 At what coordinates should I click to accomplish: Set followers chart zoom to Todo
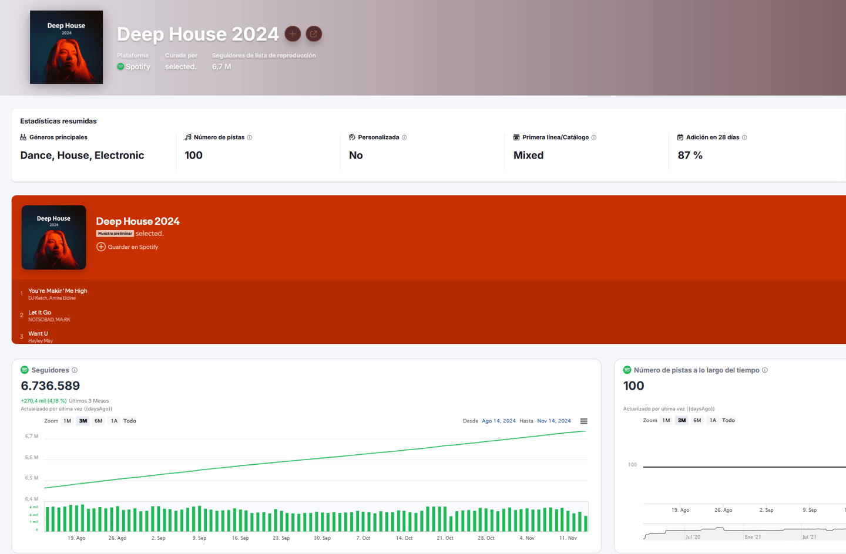click(130, 421)
